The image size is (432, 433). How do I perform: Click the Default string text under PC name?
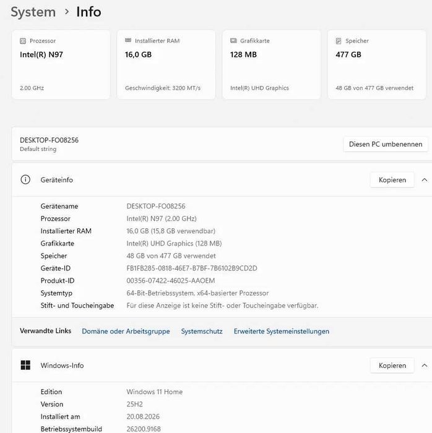pos(38,149)
